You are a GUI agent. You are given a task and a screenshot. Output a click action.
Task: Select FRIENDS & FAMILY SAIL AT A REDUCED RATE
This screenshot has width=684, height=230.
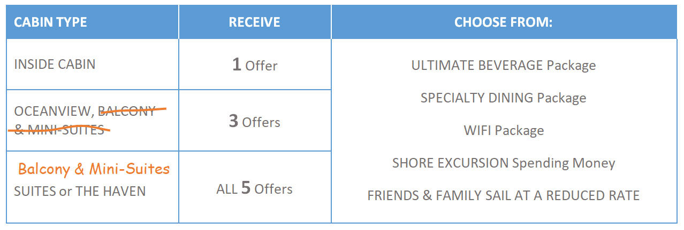point(504,196)
